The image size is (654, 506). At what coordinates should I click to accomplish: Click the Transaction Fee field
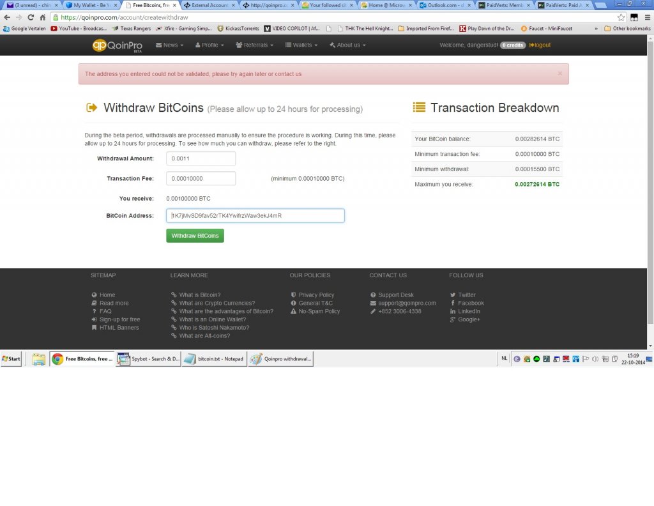point(201,178)
